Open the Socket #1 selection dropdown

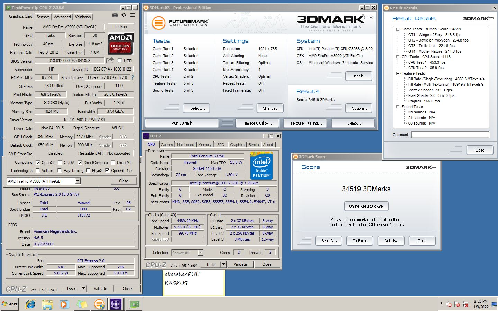click(x=200, y=253)
